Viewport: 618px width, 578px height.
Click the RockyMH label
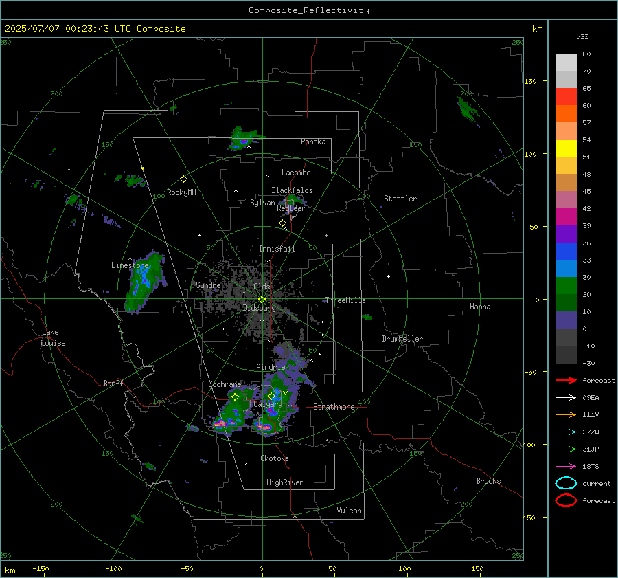pyautogui.click(x=181, y=192)
